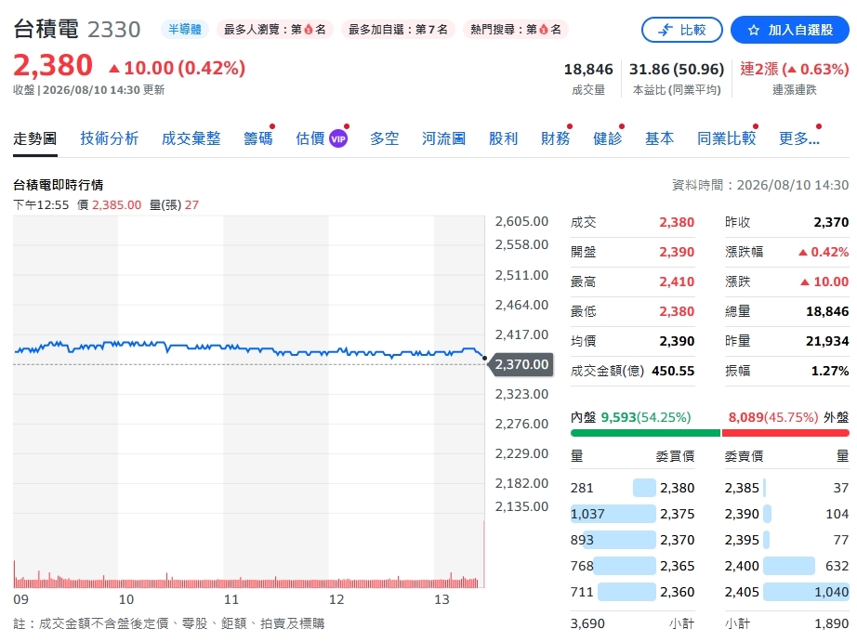857x642 pixels.
Task: Click bid volume 1,037
Action: coord(587,514)
